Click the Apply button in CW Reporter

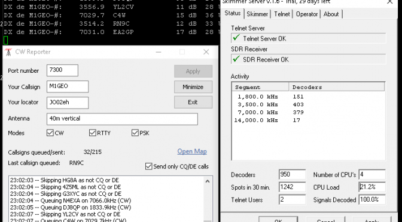tap(193, 71)
